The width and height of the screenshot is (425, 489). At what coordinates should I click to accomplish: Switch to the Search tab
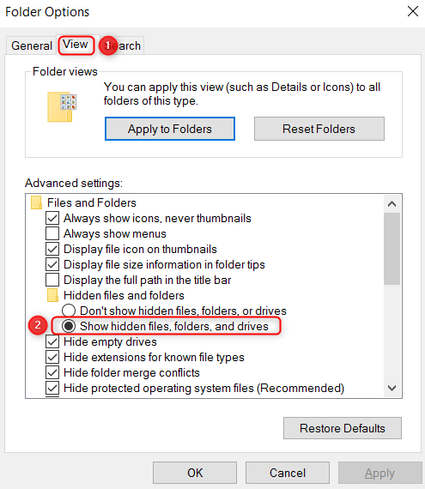pos(122,45)
